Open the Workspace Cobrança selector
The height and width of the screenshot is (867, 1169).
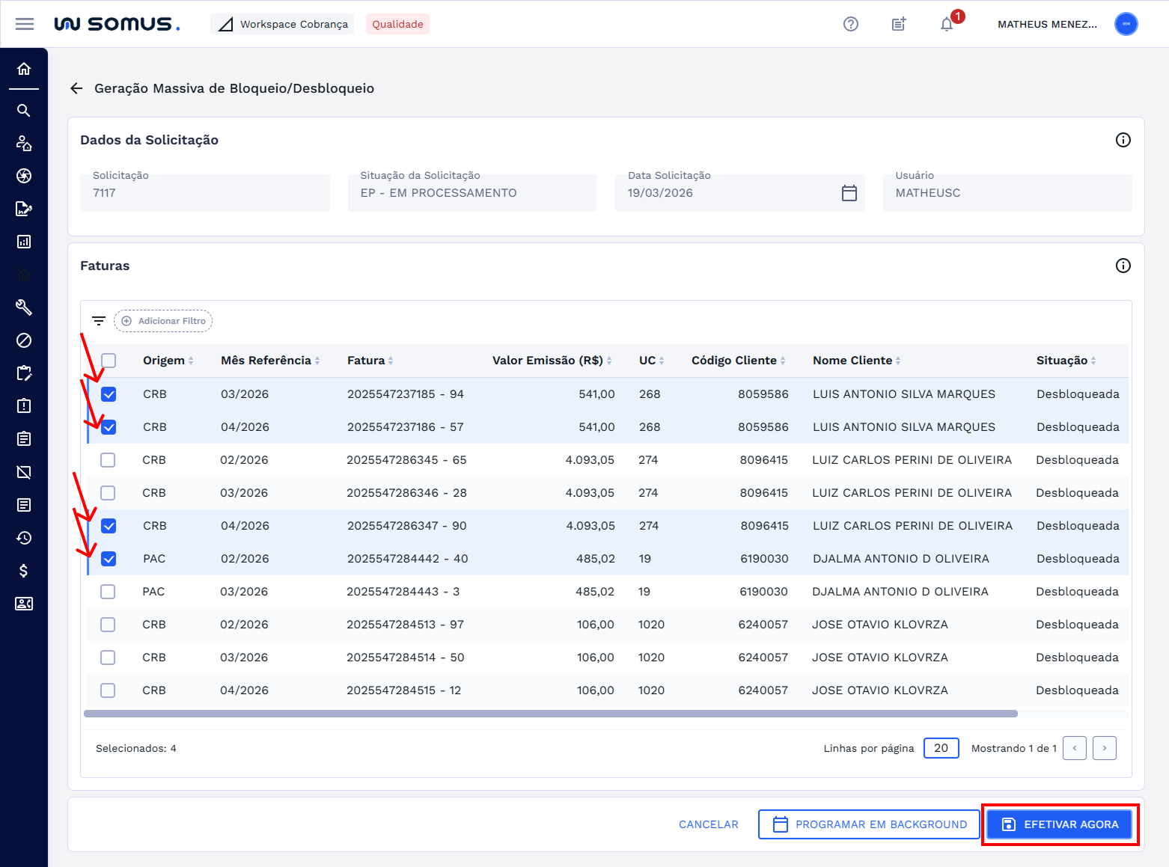tap(283, 24)
